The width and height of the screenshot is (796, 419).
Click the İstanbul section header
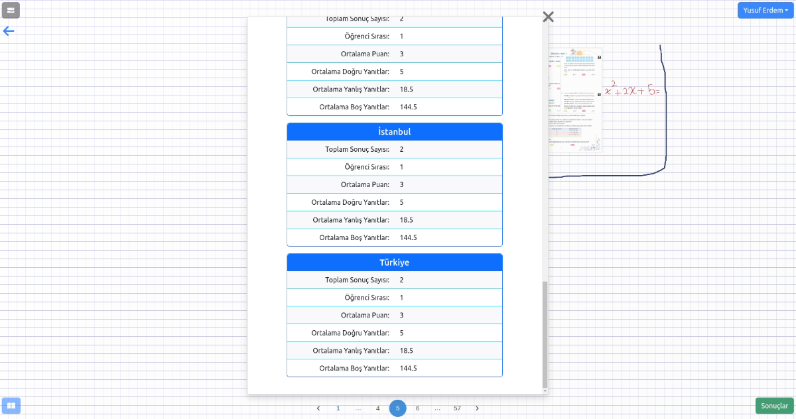[x=395, y=132]
